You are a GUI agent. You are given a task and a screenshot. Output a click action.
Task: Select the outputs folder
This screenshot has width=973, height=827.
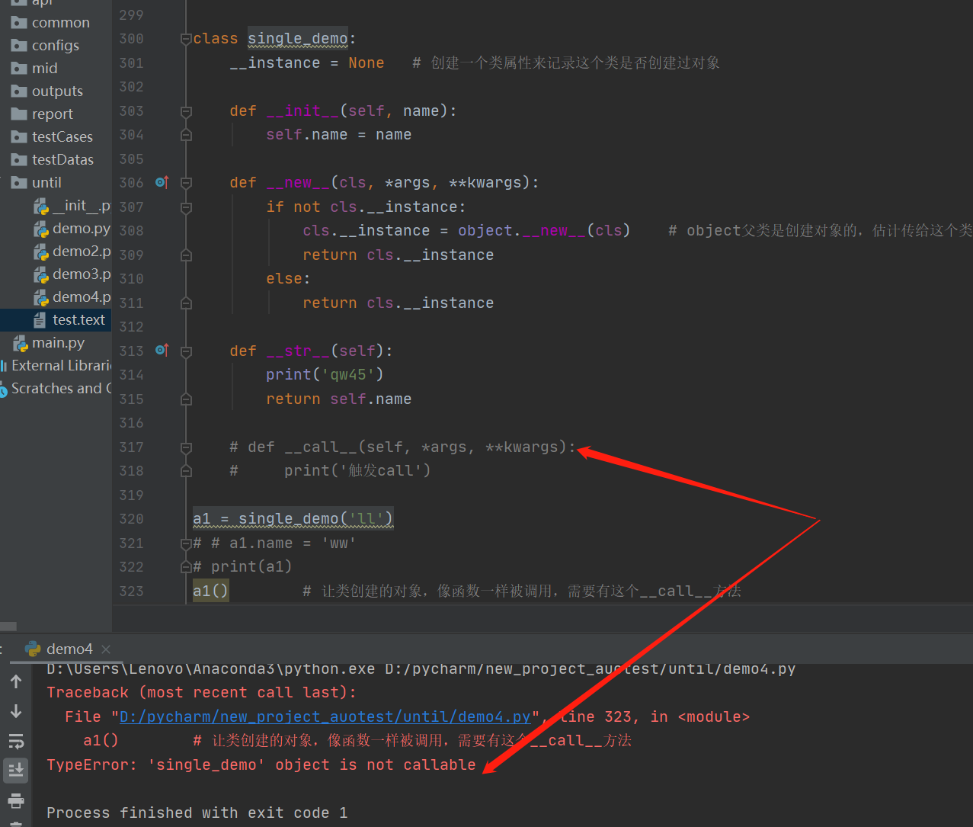tap(57, 91)
